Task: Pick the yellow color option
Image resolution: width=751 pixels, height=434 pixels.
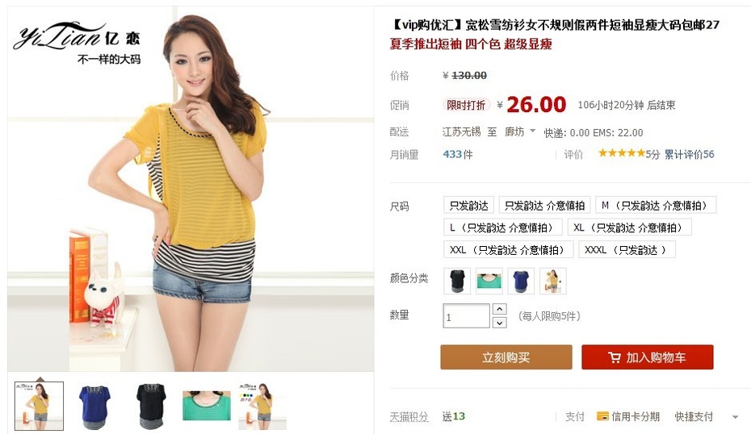Action: [x=553, y=281]
